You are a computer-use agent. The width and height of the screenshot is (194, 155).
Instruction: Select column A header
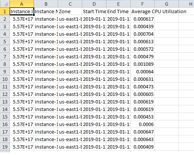(22, 4)
